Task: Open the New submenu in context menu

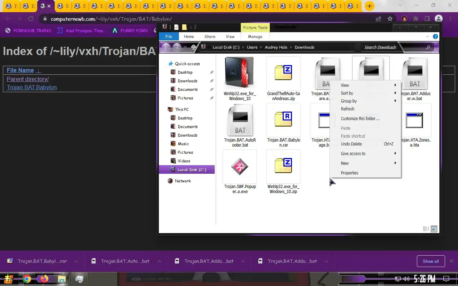Action: click(366, 163)
